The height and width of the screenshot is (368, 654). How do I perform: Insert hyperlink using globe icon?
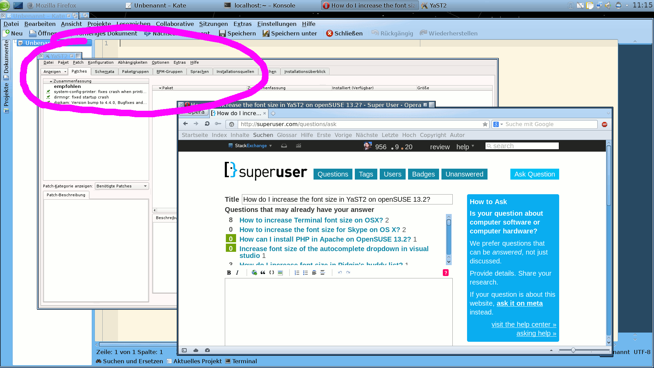(x=254, y=273)
